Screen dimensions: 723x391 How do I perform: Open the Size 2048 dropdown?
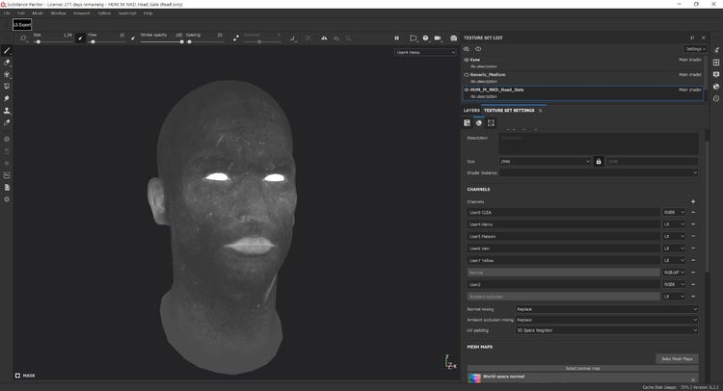545,161
